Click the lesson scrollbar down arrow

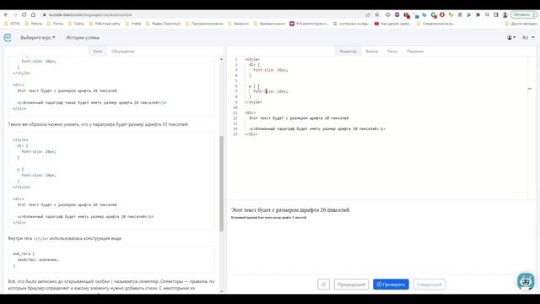tap(221, 291)
